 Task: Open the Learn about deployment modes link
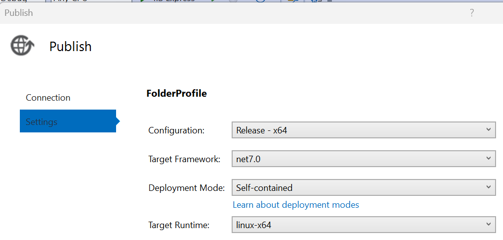click(x=296, y=205)
